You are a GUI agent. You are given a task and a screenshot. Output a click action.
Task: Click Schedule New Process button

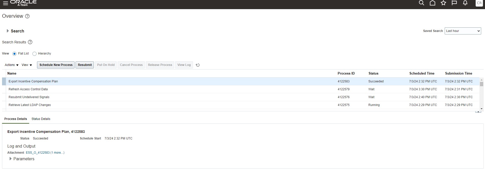(56, 65)
